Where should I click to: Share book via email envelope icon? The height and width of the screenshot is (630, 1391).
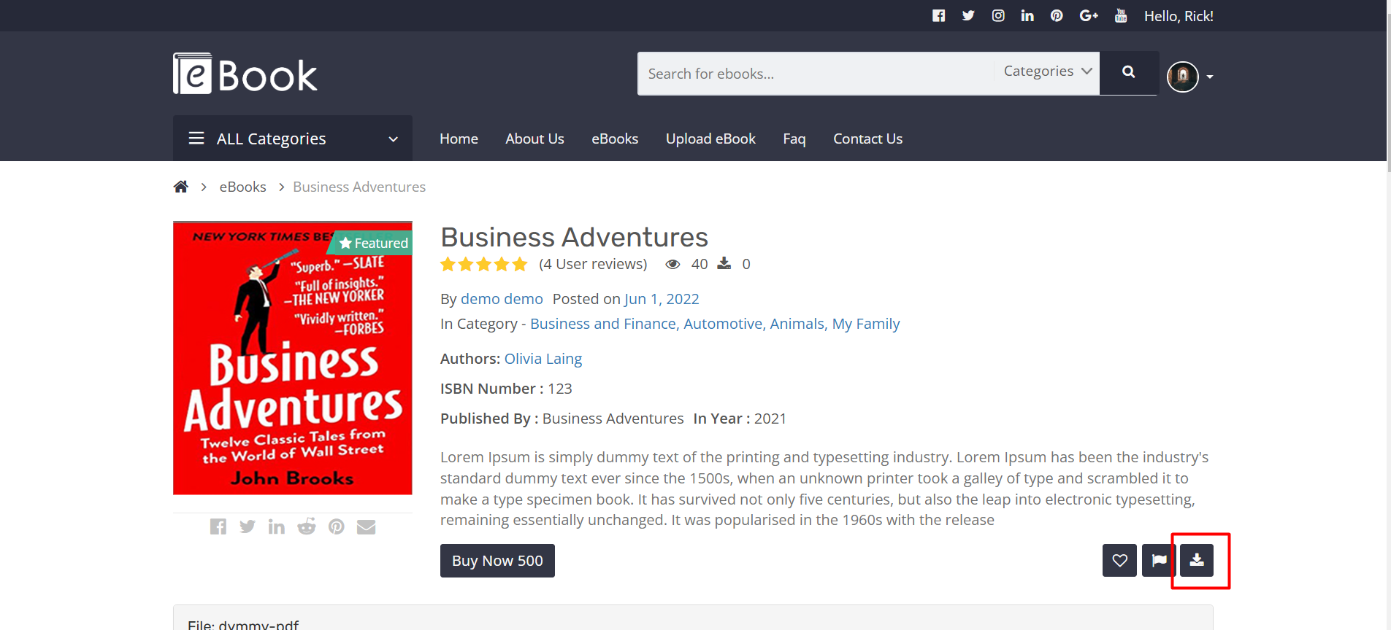(366, 526)
